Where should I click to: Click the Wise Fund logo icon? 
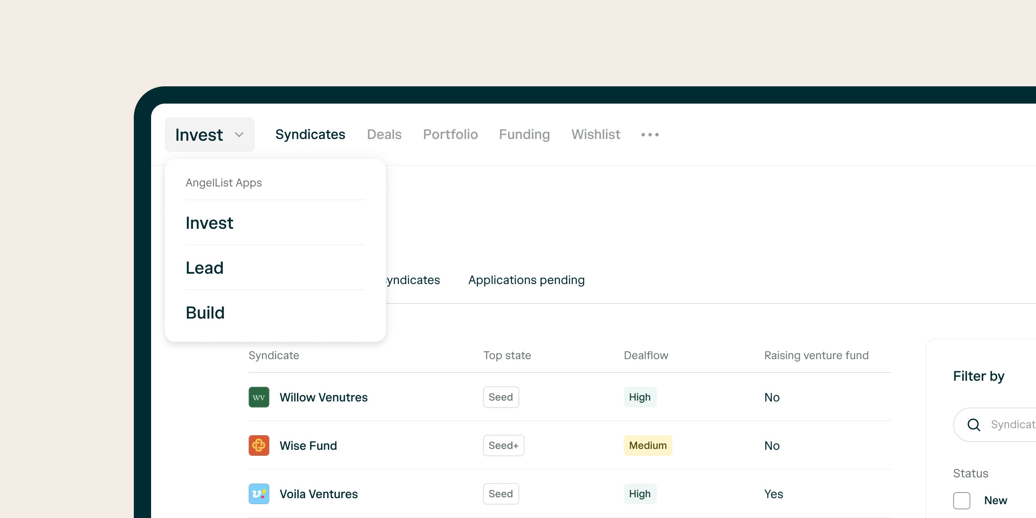pos(259,445)
